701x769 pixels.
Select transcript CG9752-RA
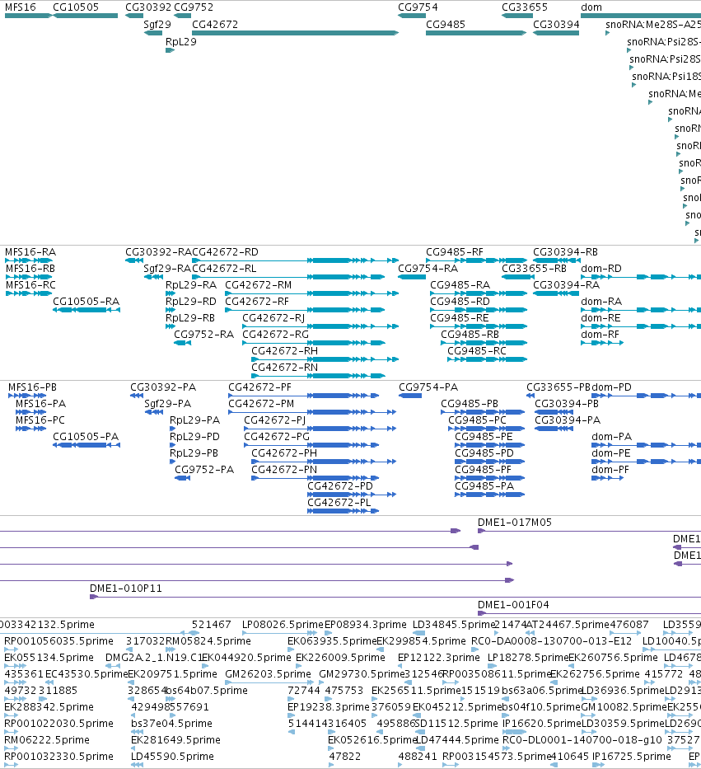pos(203,335)
